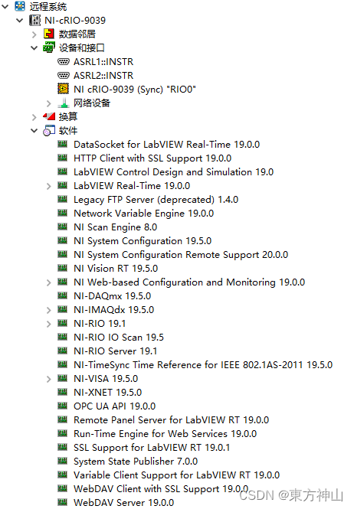The width and height of the screenshot is (354, 509).
Task: Select ASRL2::INSTR in the tree
Action: tap(103, 75)
